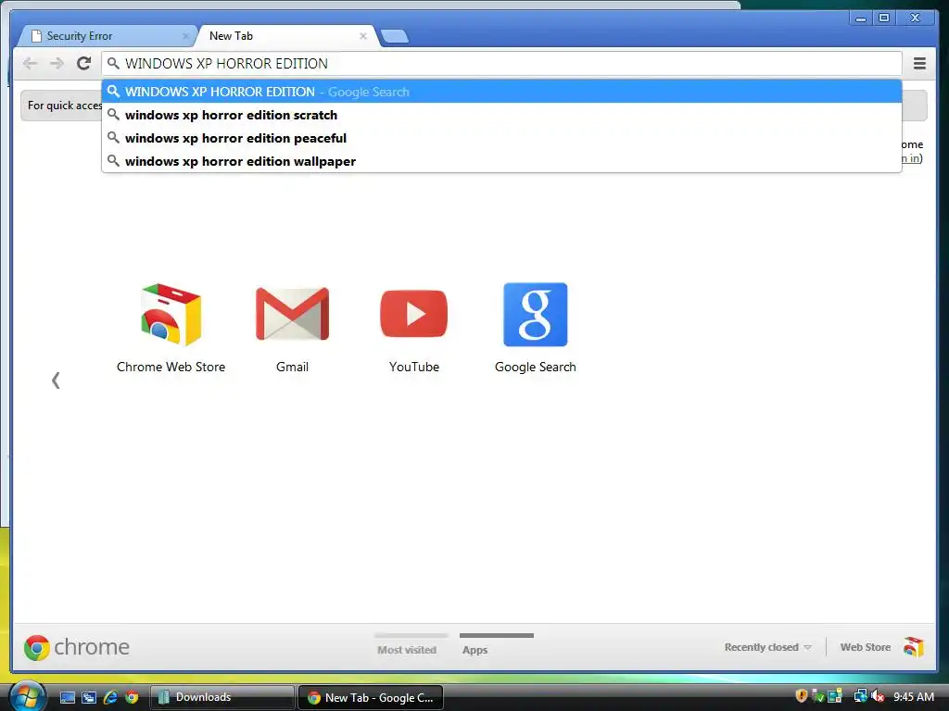
Task: Click the security shield tray icon
Action: (x=802, y=696)
